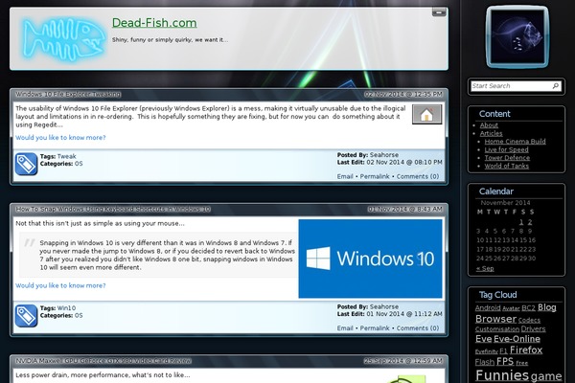Select November 1 in the calendar
575x383 pixels.
521,222
